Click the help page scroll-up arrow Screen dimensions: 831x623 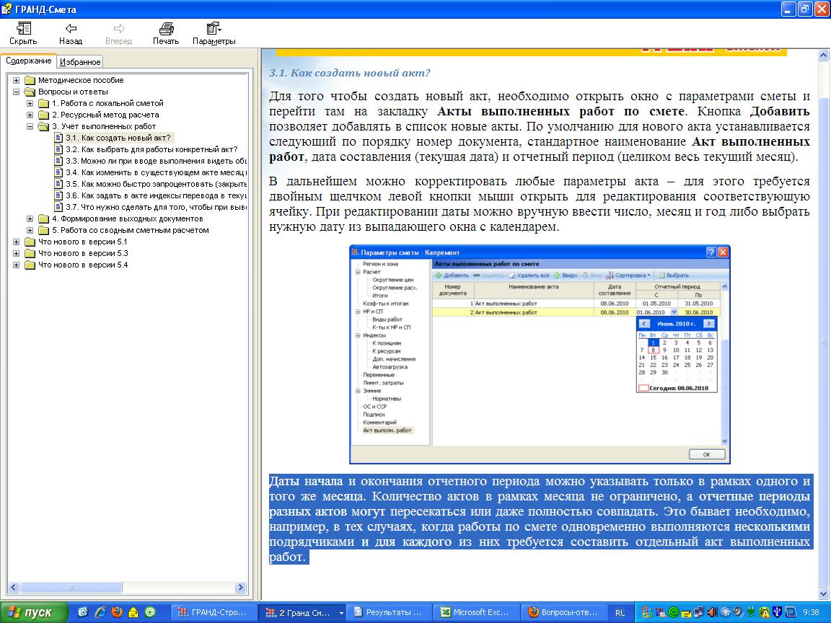(x=824, y=55)
